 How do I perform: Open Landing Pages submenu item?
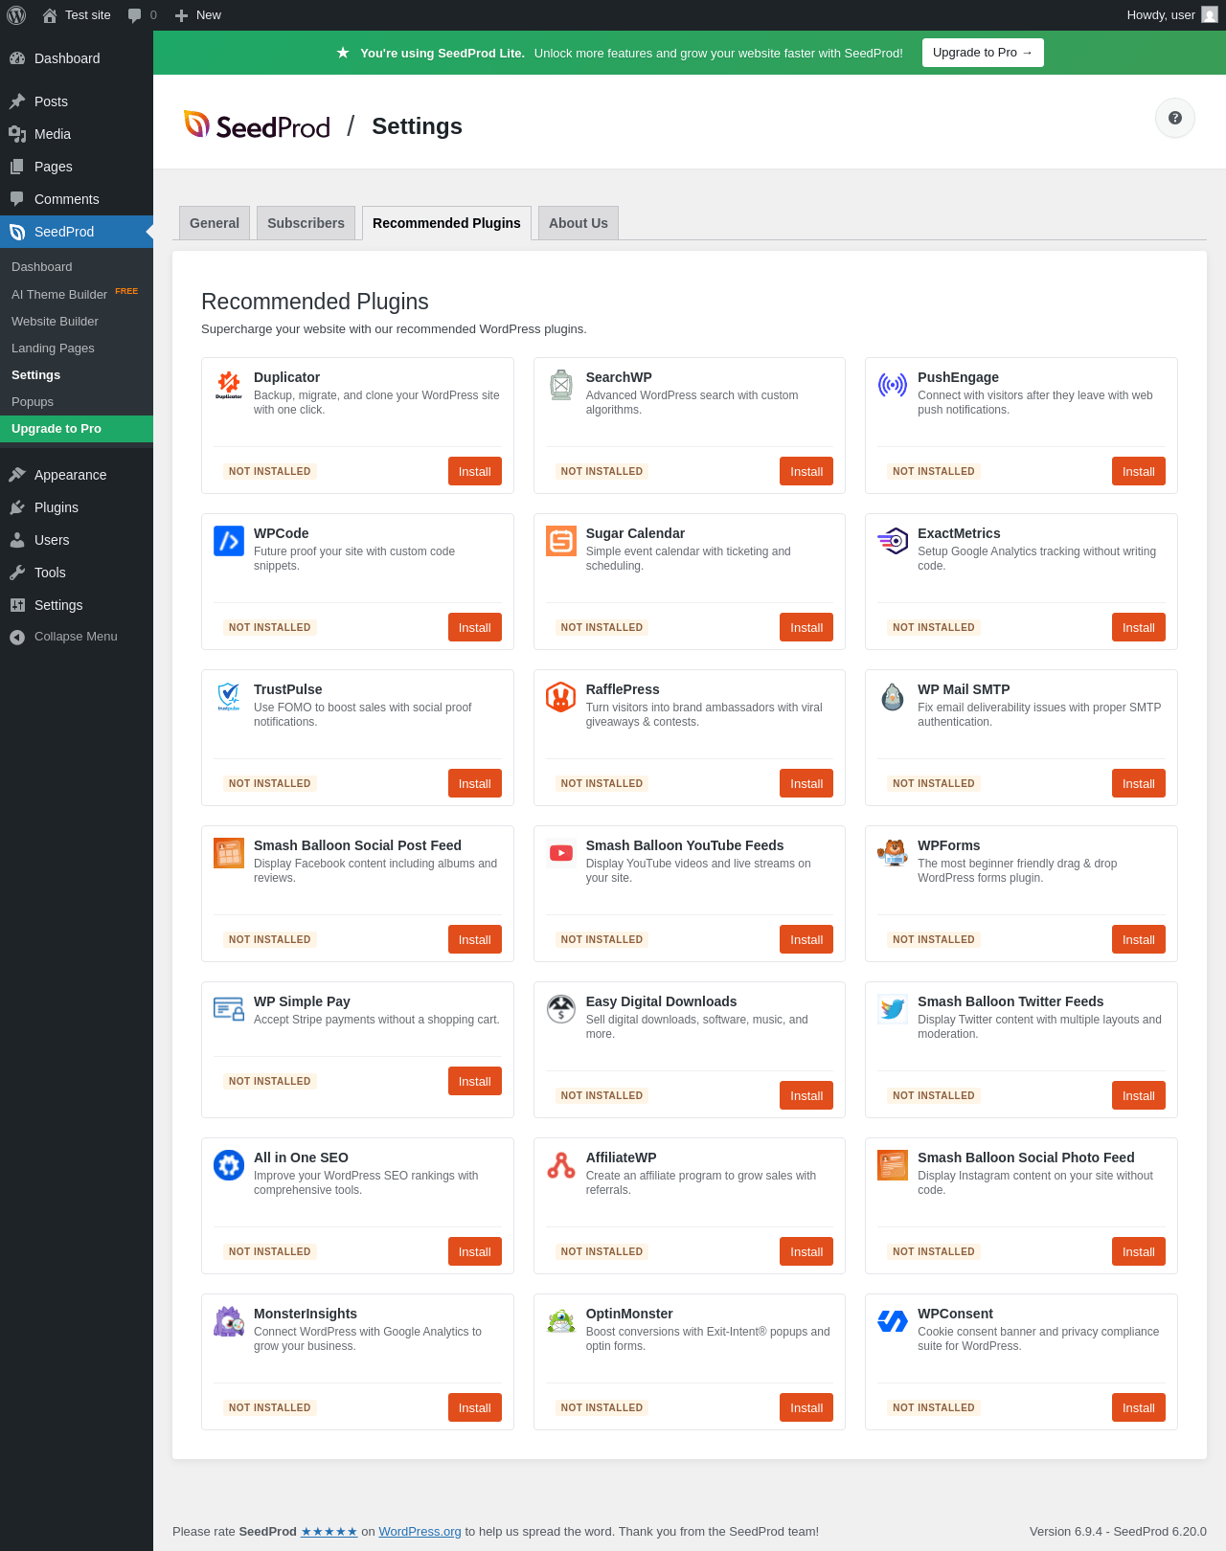77,348
